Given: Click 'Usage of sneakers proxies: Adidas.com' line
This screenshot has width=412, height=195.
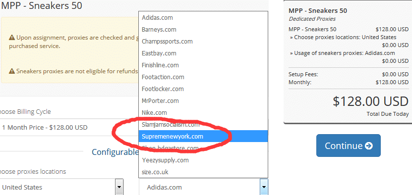Looking at the screenshot, I should [x=343, y=53].
